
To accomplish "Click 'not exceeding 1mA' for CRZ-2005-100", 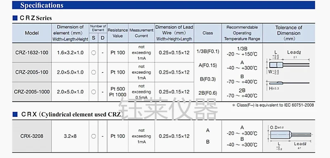I will point(141,72).
